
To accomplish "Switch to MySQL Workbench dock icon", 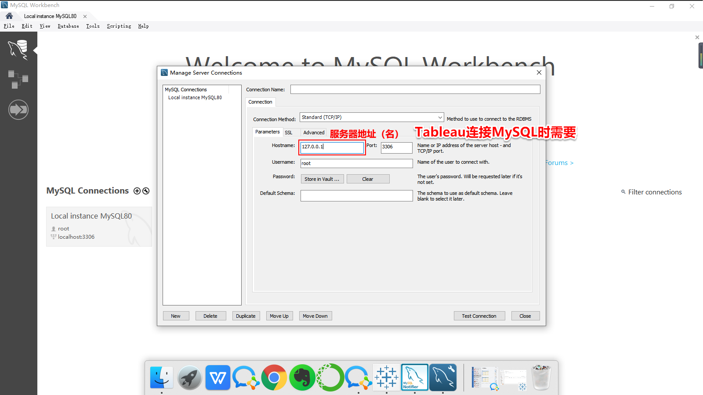I will [443, 377].
